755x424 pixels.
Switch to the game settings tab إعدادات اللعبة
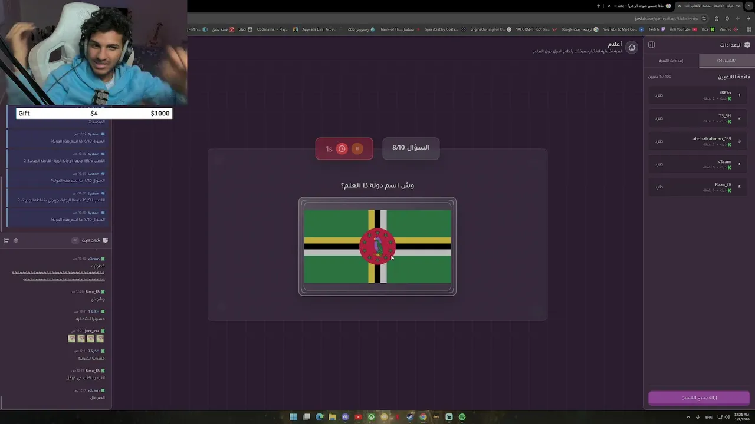point(671,61)
